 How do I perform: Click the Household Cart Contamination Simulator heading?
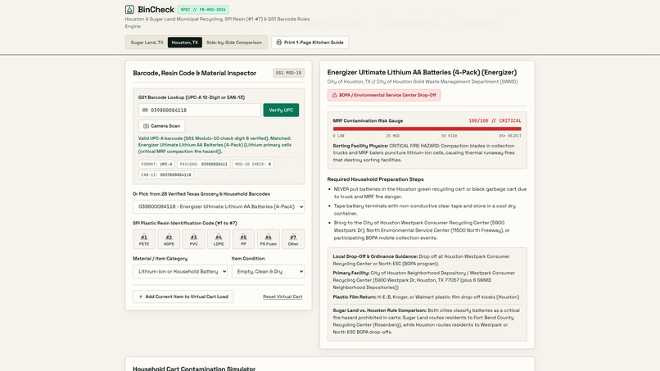point(194,369)
